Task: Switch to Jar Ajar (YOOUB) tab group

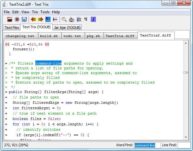Action: click(67, 28)
